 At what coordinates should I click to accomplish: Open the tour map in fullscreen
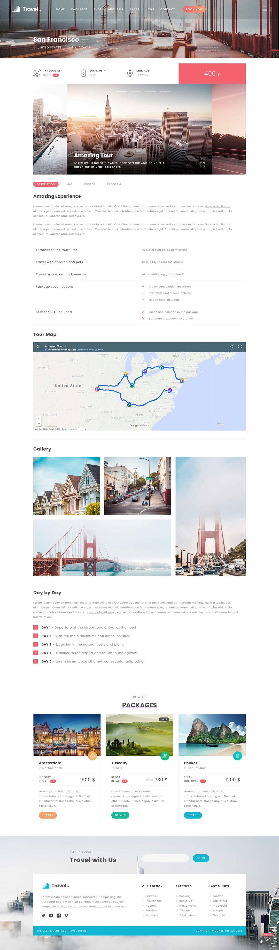coord(240,346)
